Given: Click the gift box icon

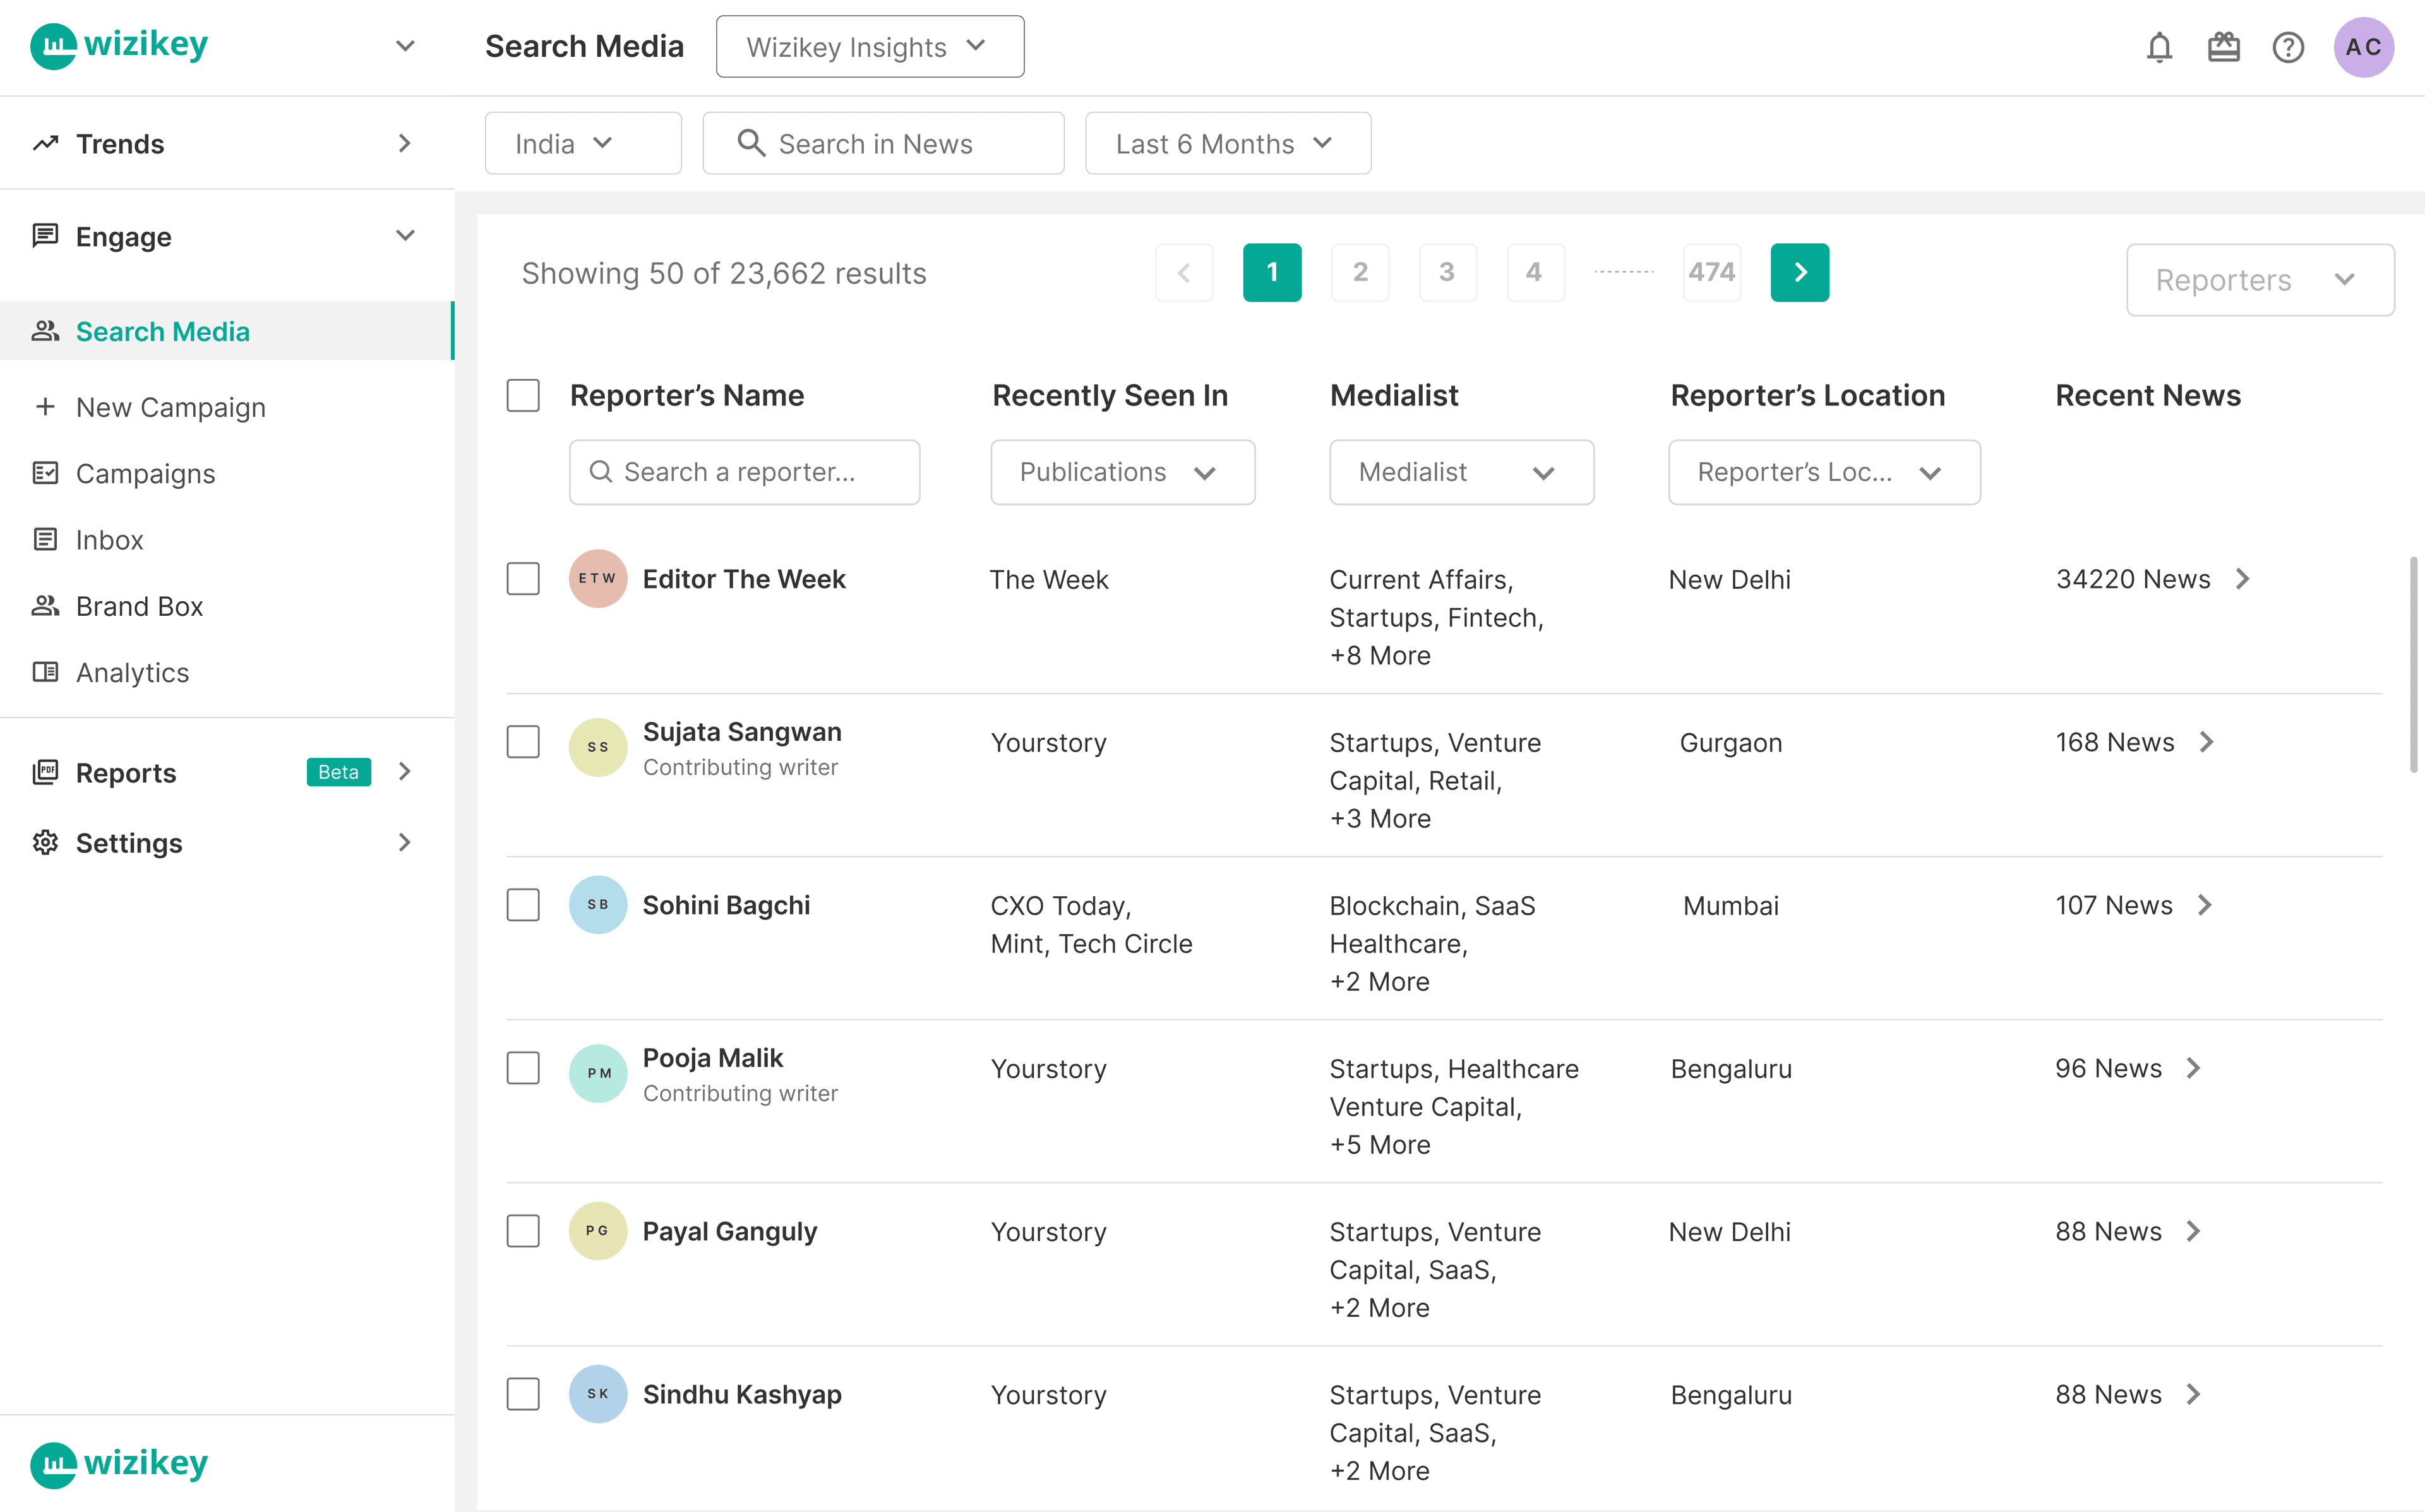Looking at the screenshot, I should tap(2223, 47).
